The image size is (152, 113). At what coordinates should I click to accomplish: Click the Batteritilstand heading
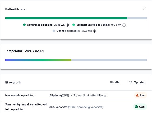point(16,9)
